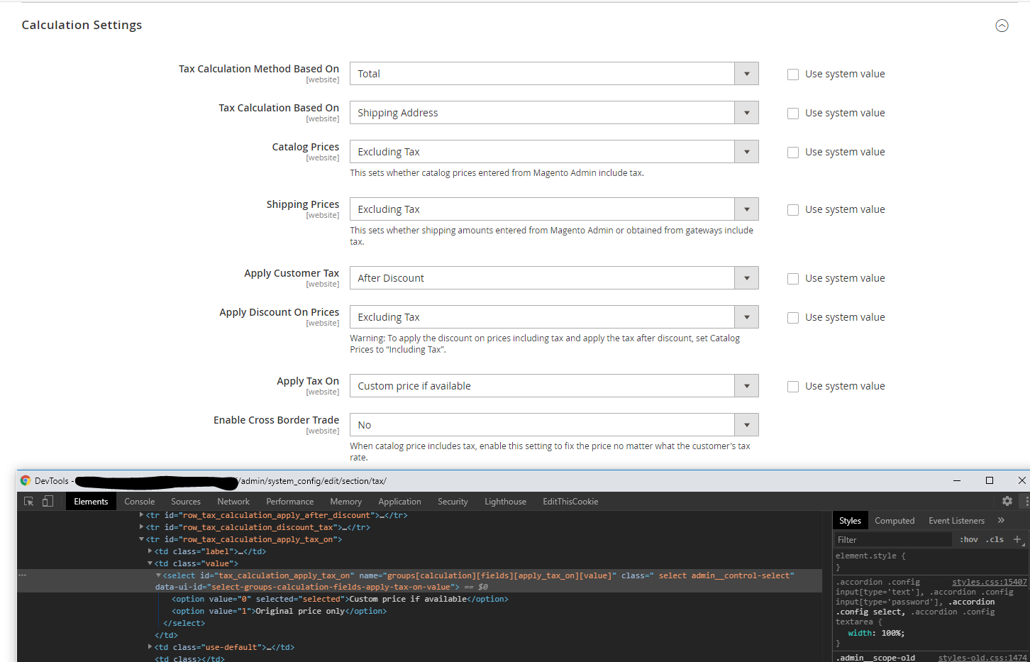The height and width of the screenshot is (662, 1030).
Task: Select the "Original price only" option node
Action: 279,611
